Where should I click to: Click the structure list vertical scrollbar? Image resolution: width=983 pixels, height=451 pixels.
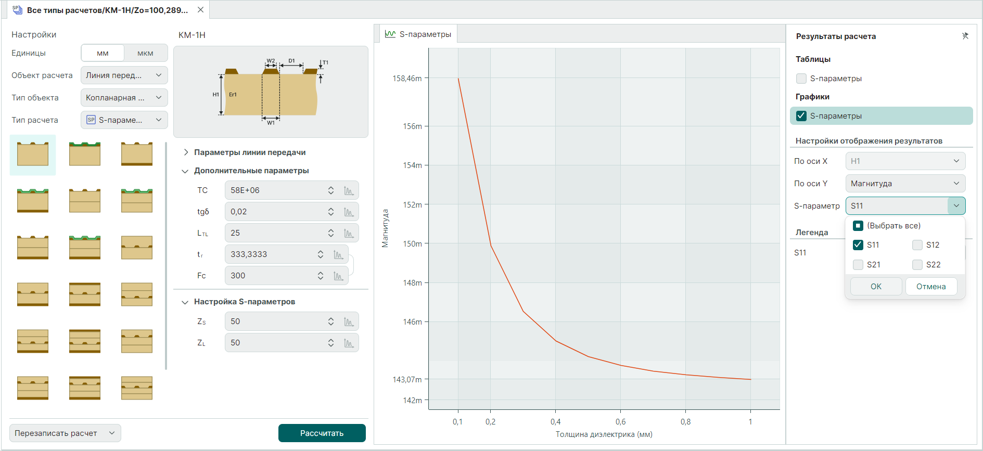166,255
